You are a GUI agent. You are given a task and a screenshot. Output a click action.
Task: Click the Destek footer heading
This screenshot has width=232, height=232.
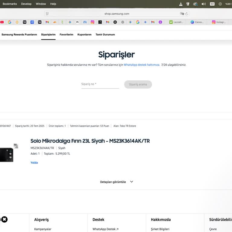[x=98, y=220]
